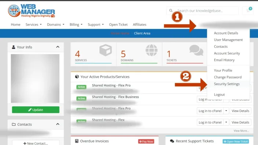Click the folder icon beside Contacts
This screenshot has width=258, height=145.
click(x=14, y=124)
